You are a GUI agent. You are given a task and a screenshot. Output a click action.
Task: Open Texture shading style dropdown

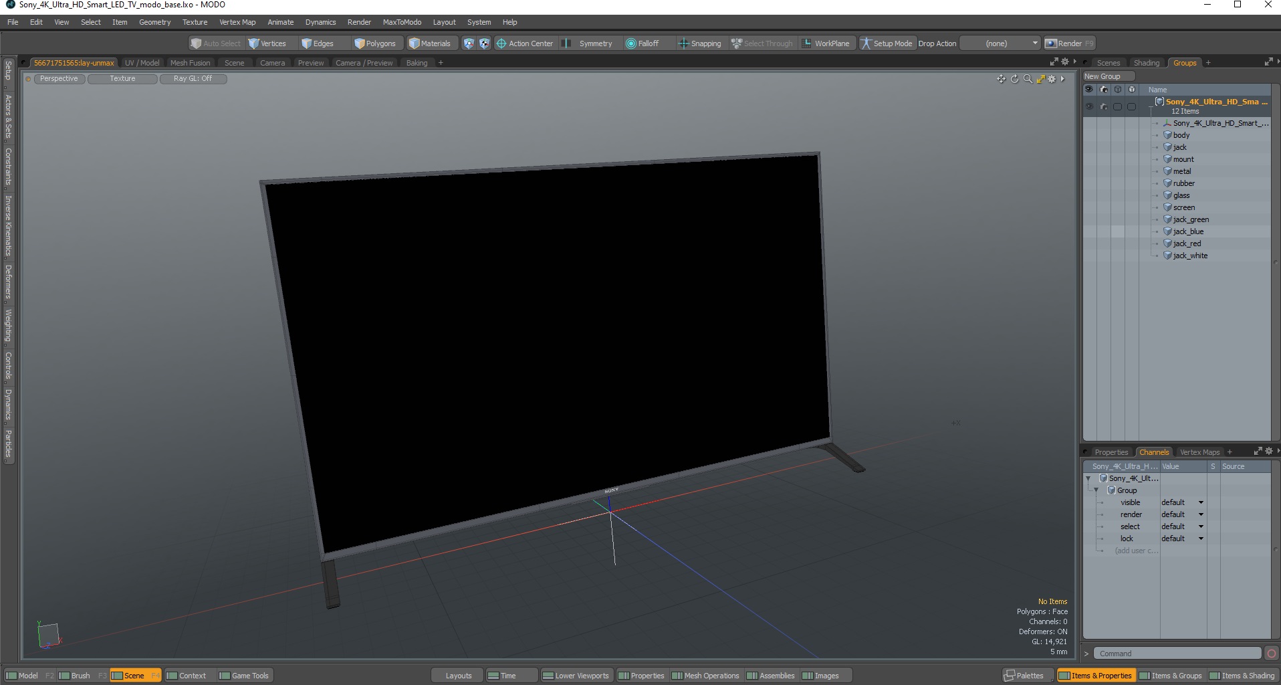point(122,79)
